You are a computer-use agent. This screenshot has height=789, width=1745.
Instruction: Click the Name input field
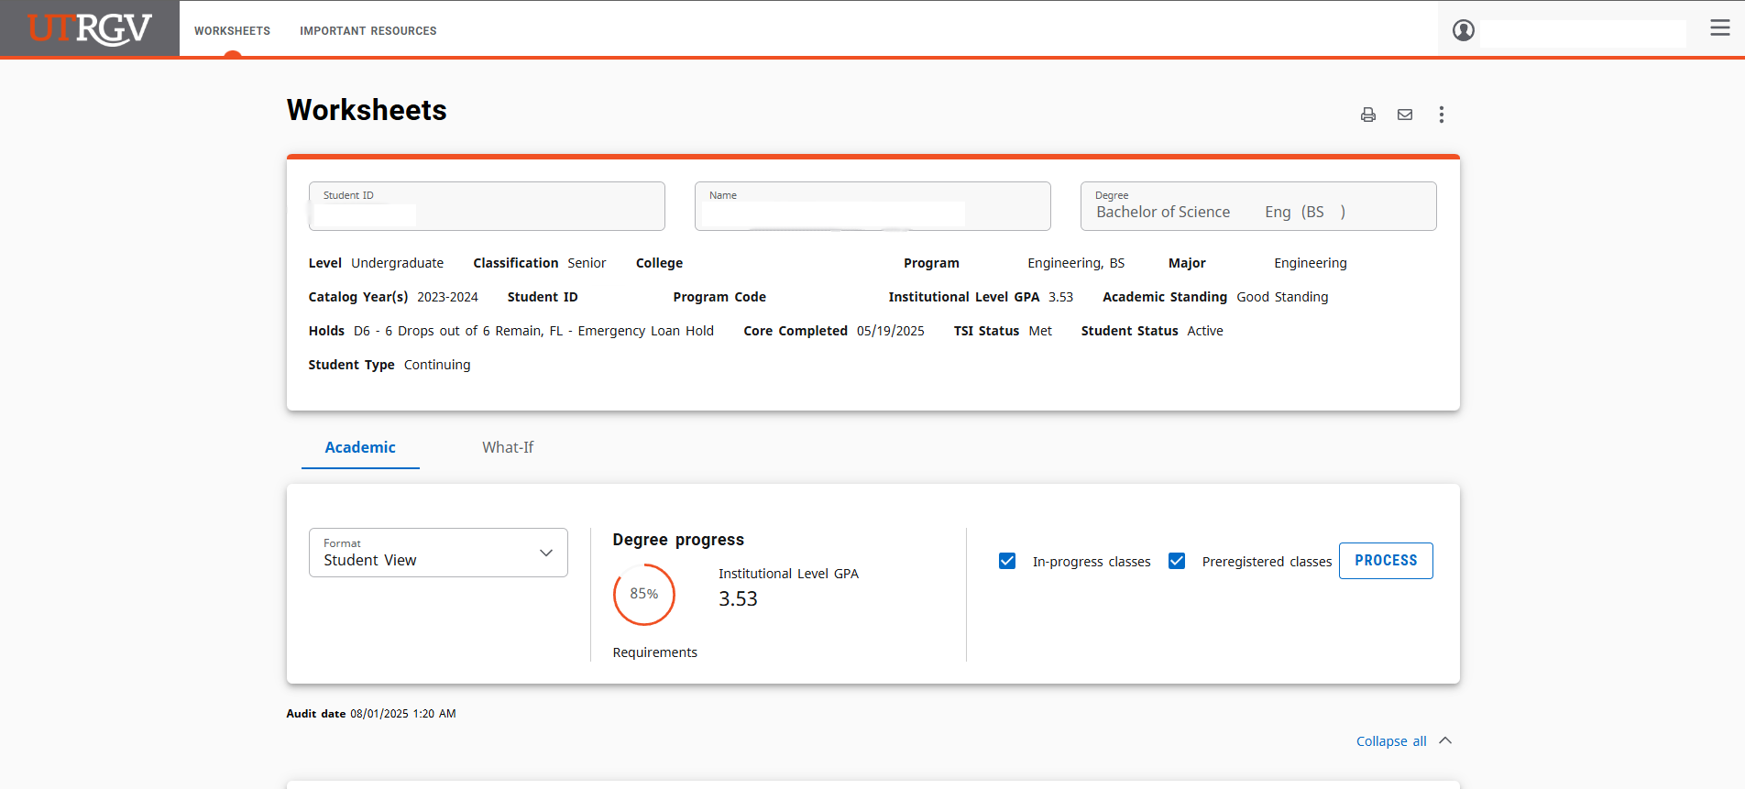coord(872,207)
